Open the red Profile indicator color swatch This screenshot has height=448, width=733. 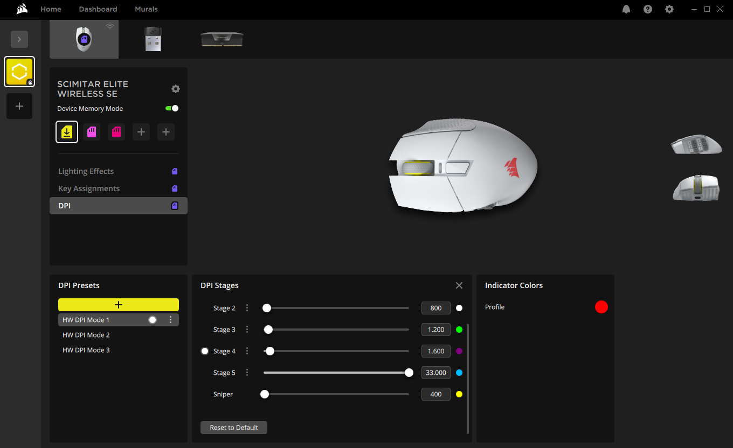601,307
